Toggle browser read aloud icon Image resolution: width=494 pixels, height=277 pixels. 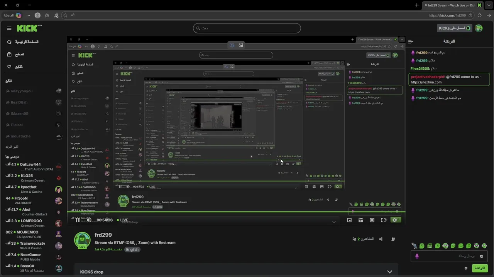pyautogui.click(x=73, y=15)
